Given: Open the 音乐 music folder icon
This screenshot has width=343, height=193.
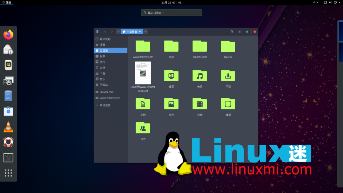Looking at the screenshot, I should [200, 76].
